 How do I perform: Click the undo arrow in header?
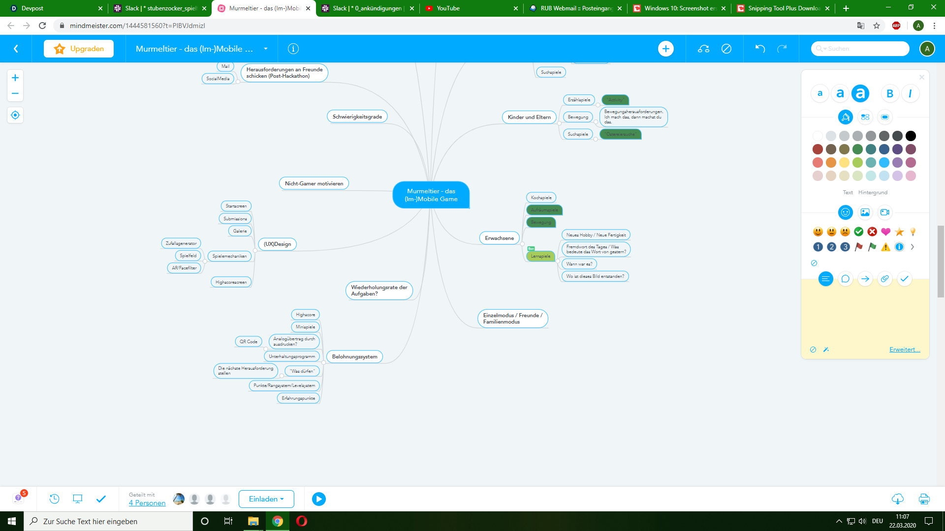coord(760,49)
